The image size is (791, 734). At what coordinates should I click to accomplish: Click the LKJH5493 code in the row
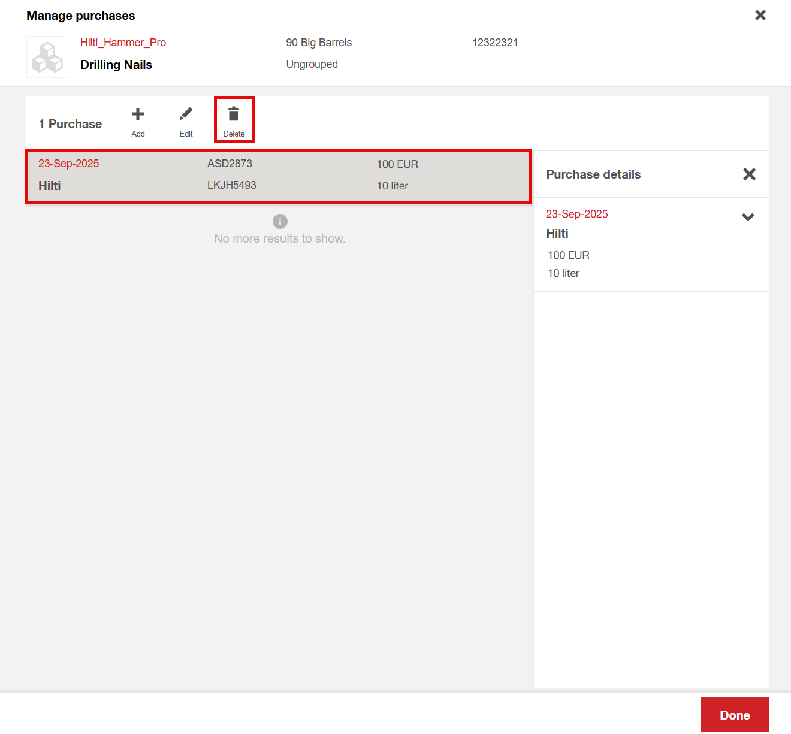(231, 185)
